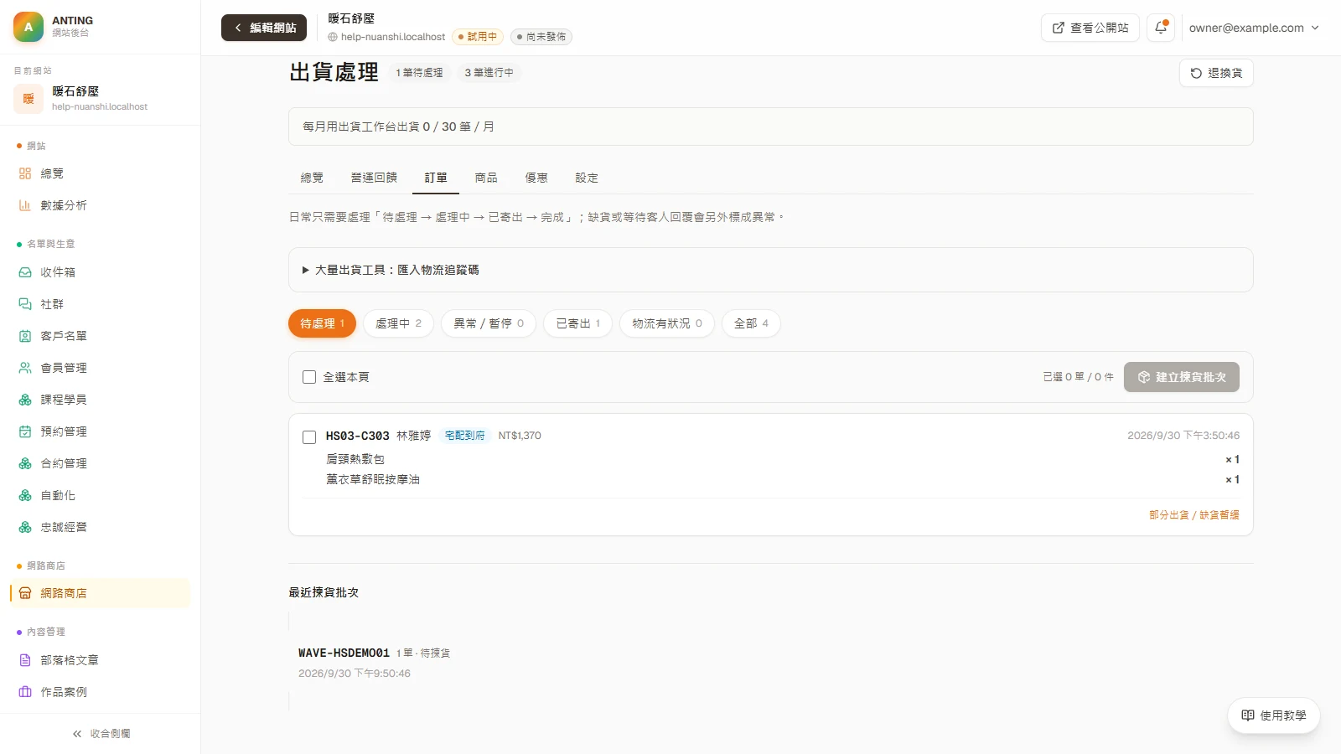
Task: Filter orders by 處理中 2
Action: point(398,323)
